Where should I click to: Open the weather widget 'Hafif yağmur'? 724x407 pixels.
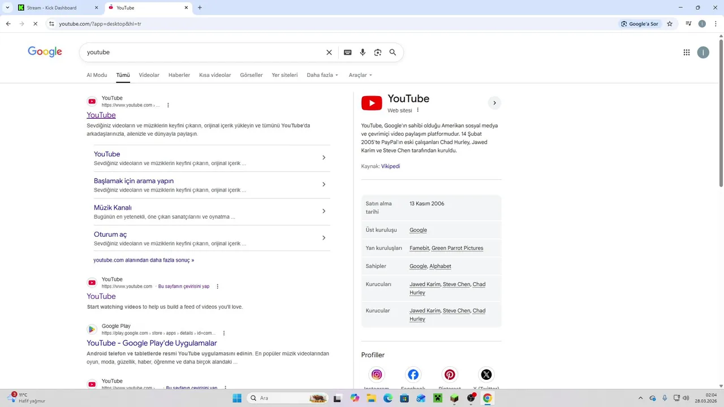coord(25,398)
